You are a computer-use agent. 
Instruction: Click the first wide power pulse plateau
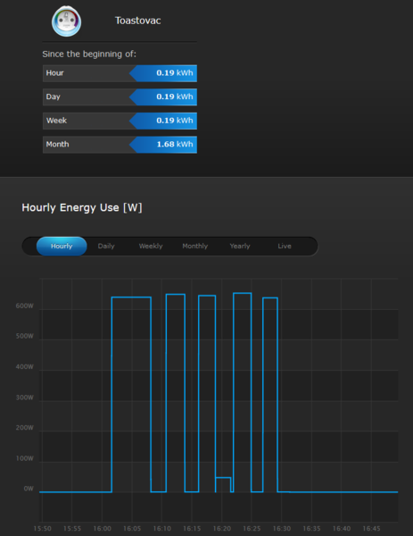click(131, 297)
